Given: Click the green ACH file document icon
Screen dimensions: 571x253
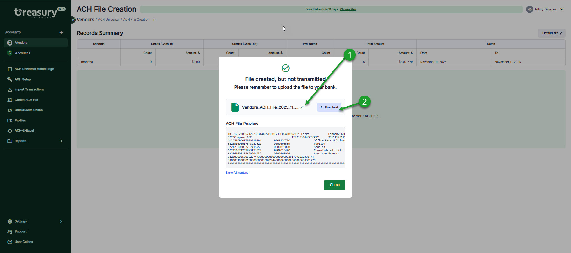Looking at the screenshot, I should (x=235, y=107).
